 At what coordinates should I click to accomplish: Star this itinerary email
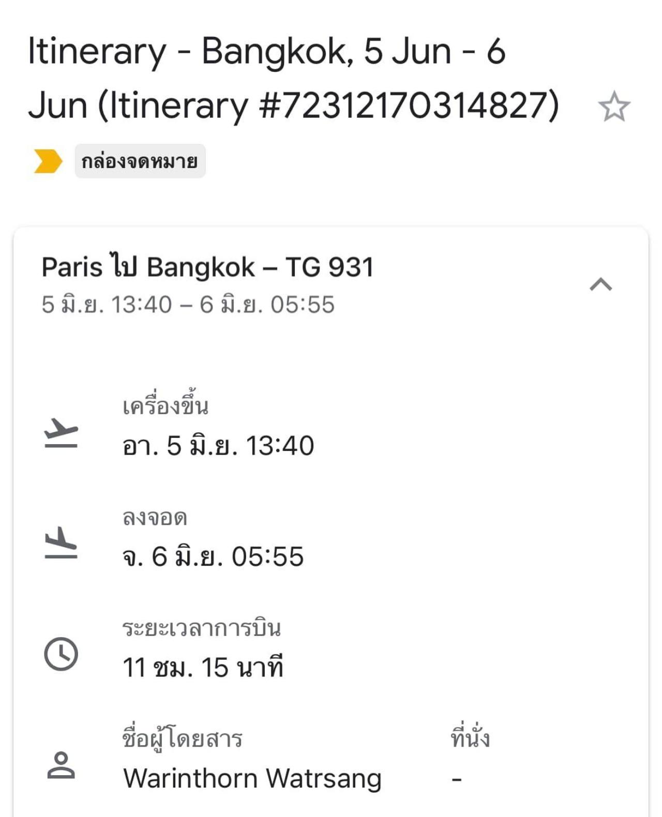coord(614,107)
